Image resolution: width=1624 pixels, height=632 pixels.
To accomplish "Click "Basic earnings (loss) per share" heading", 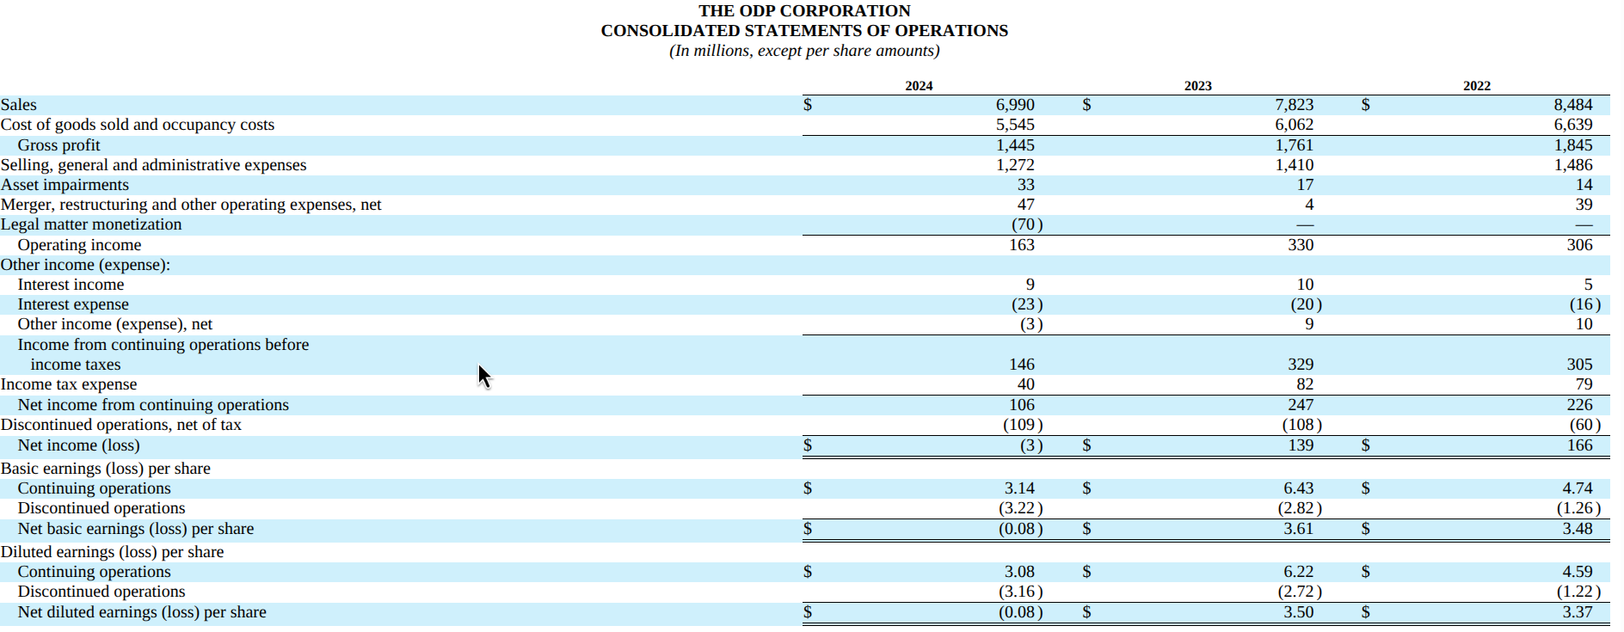I will 106,469.
